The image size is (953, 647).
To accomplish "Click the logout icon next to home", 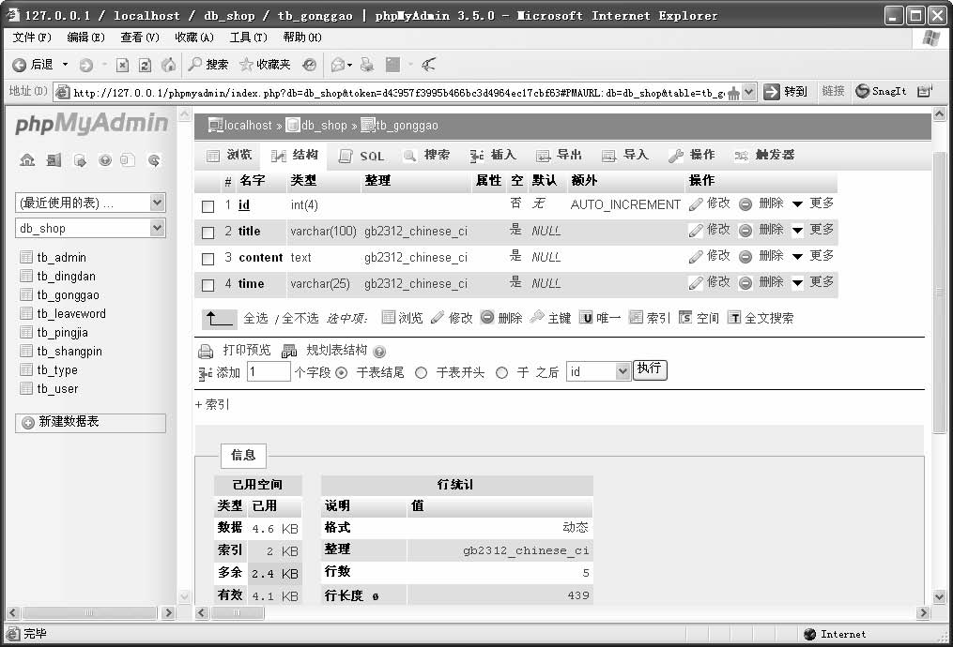I will click(x=54, y=160).
